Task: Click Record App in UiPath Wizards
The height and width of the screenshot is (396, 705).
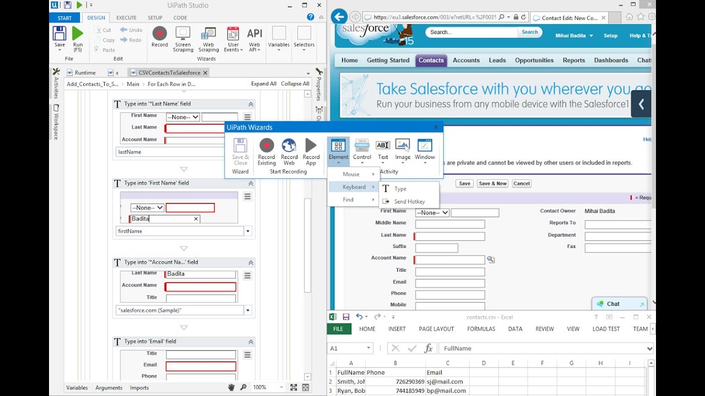Action: 311,152
